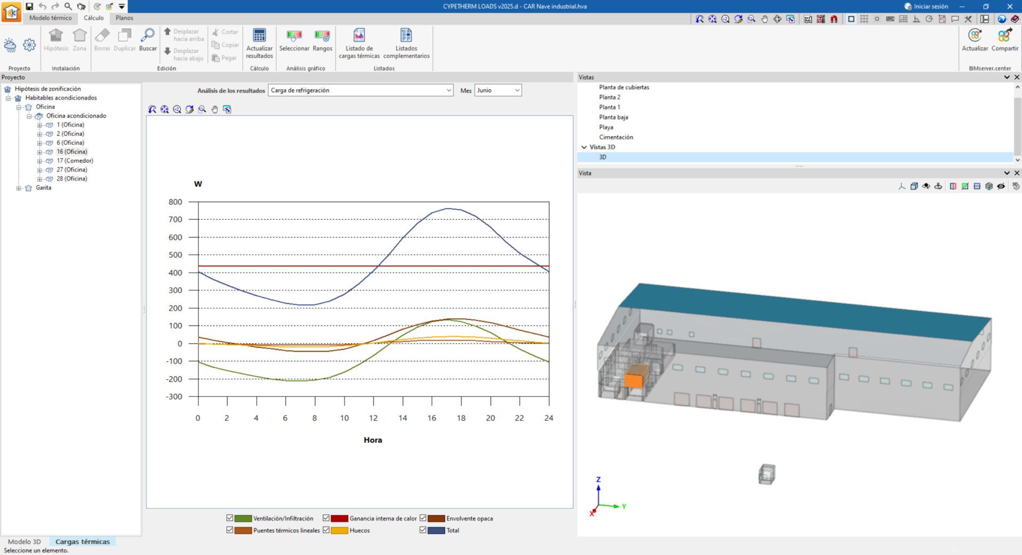Open the Planos ribbon tab

124,18
